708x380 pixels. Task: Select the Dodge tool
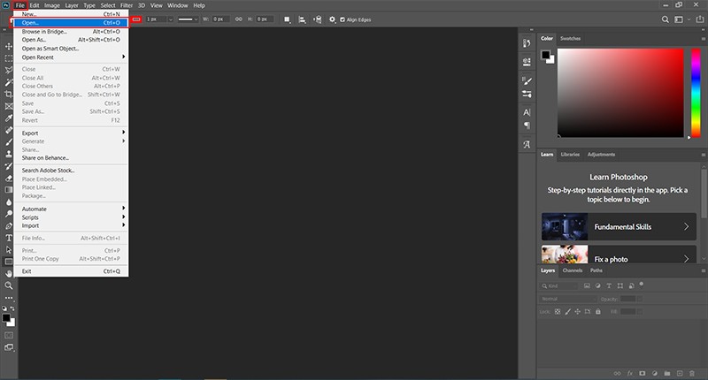(9, 214)
